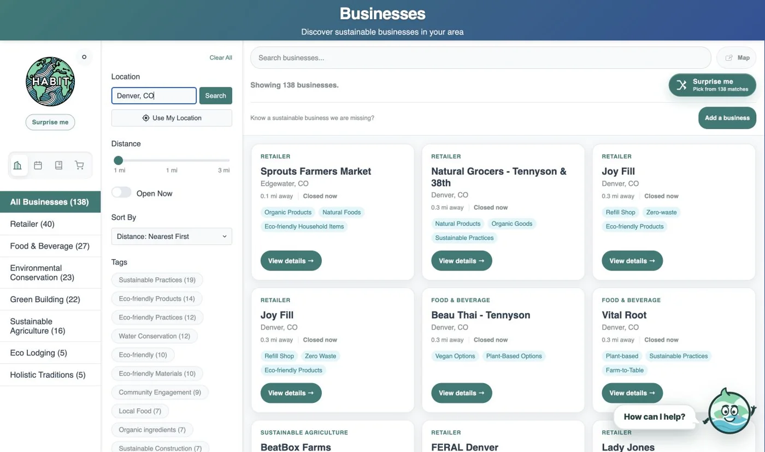This screenshot has height=452, width=765.
Task: Toggle Eco-friendly Practices (12) tag filter
Action: (157, 318)
